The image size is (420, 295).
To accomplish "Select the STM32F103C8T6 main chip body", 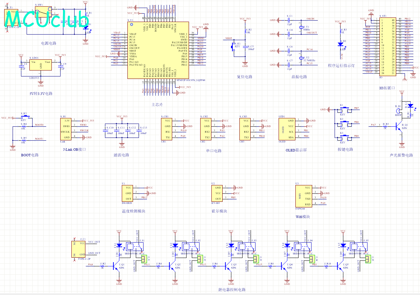I will 158,51.
